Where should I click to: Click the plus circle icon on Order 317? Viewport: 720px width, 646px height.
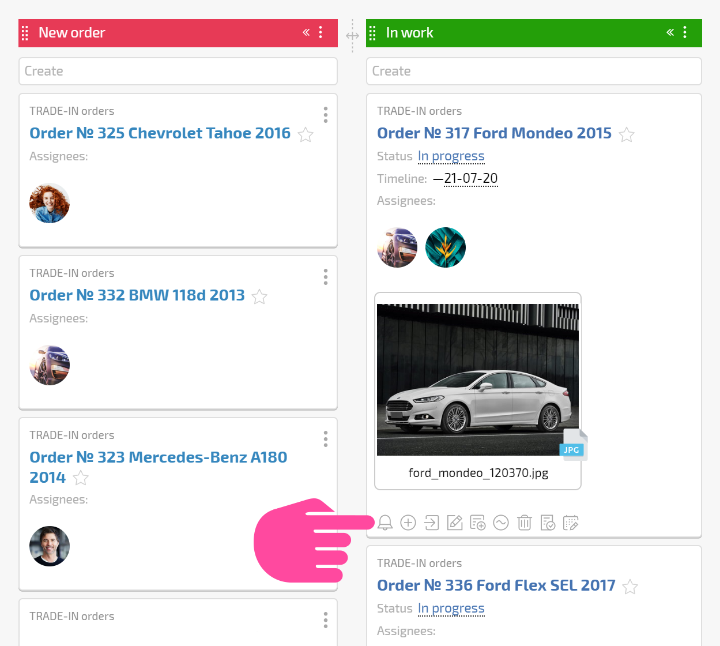tap(408, 523)
